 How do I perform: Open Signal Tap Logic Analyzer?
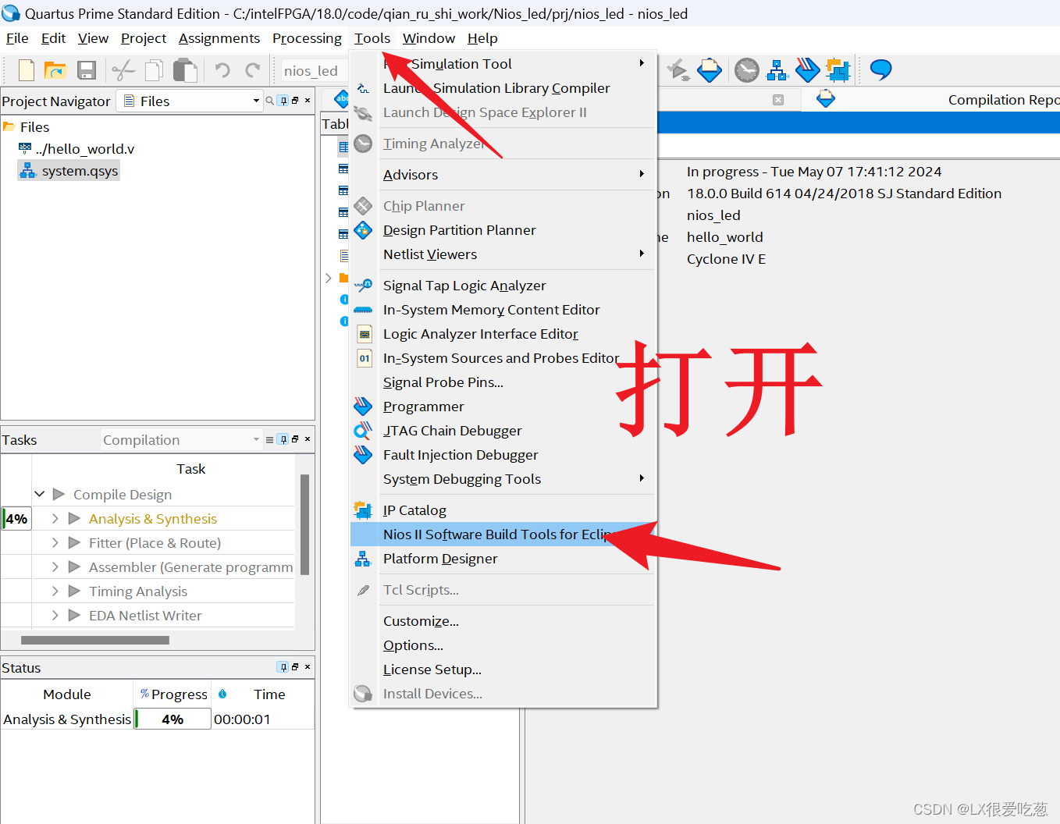pos(503,286)
